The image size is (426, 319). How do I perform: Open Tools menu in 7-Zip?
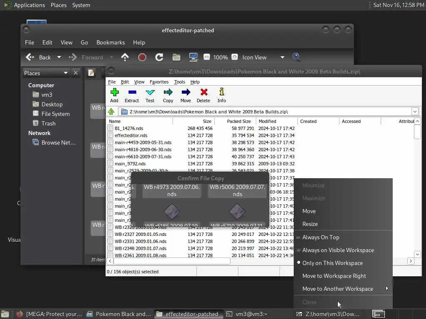pyautogui.click(x=180, y=82)
